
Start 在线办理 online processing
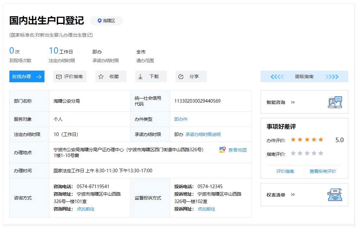point(27,77)
